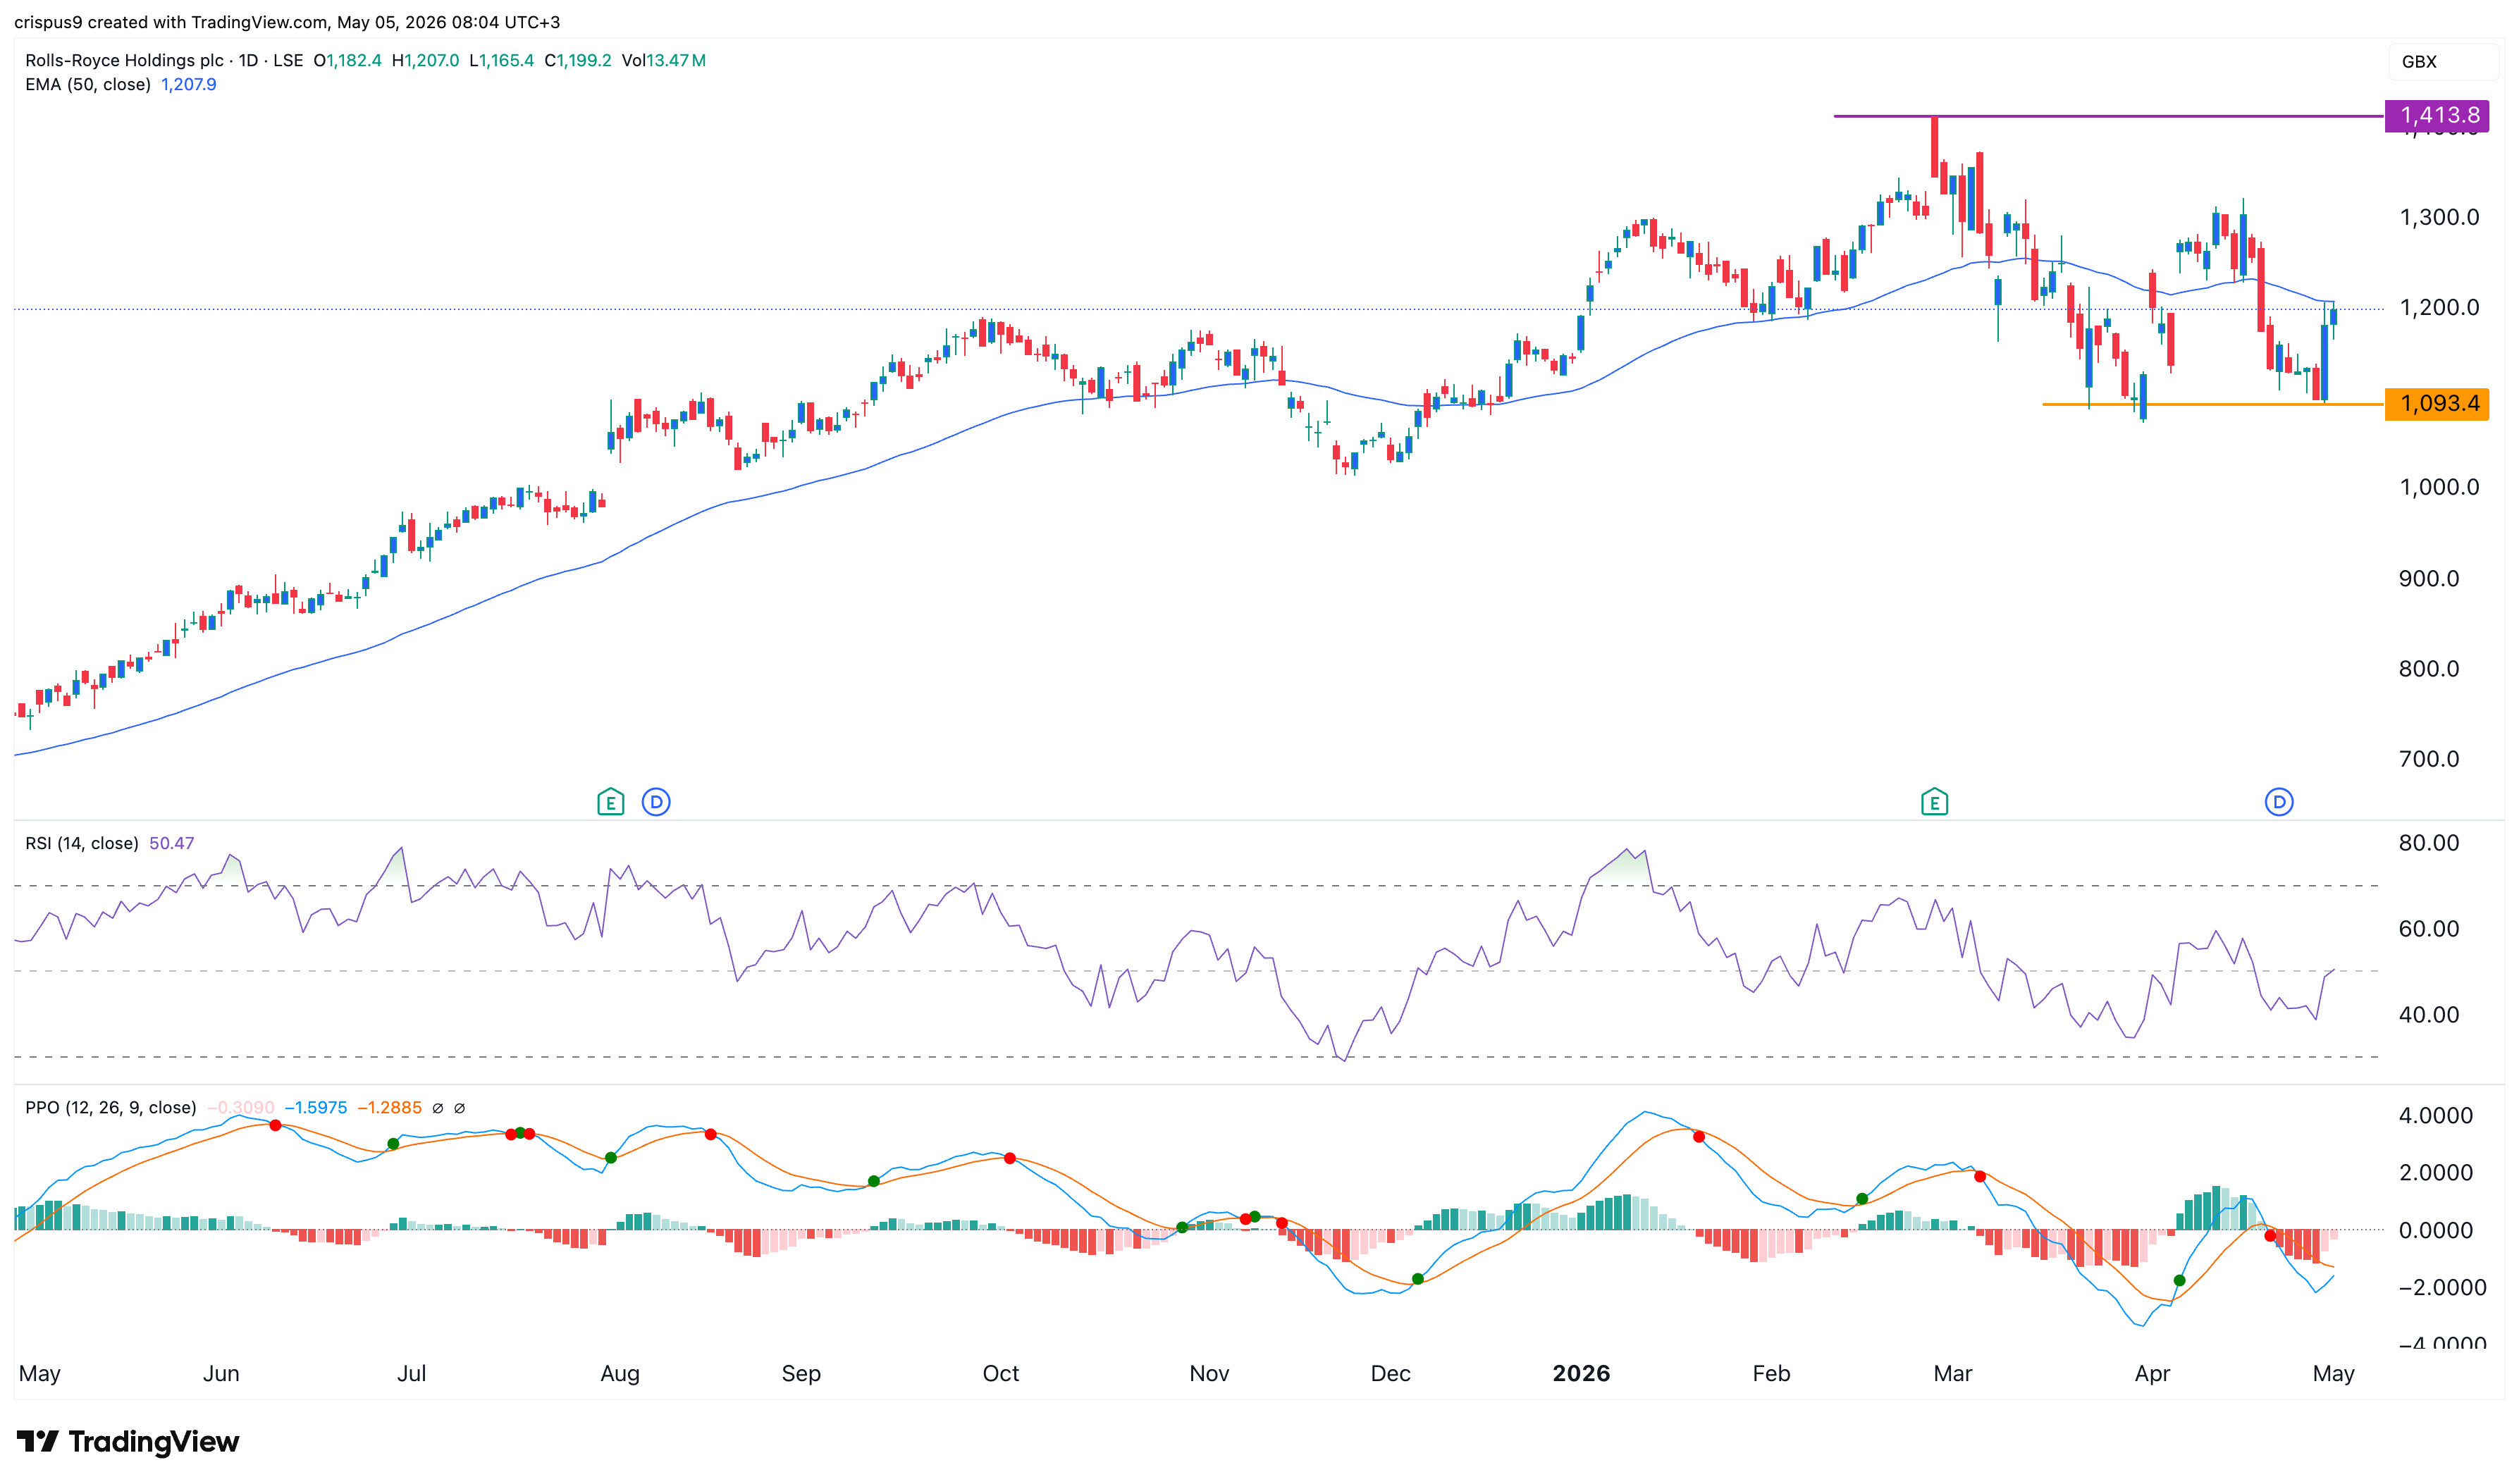Screen dimensions: 2519x1484
Task: Click the EMA value 1,207.9
Action: click(x=189, y=85)
